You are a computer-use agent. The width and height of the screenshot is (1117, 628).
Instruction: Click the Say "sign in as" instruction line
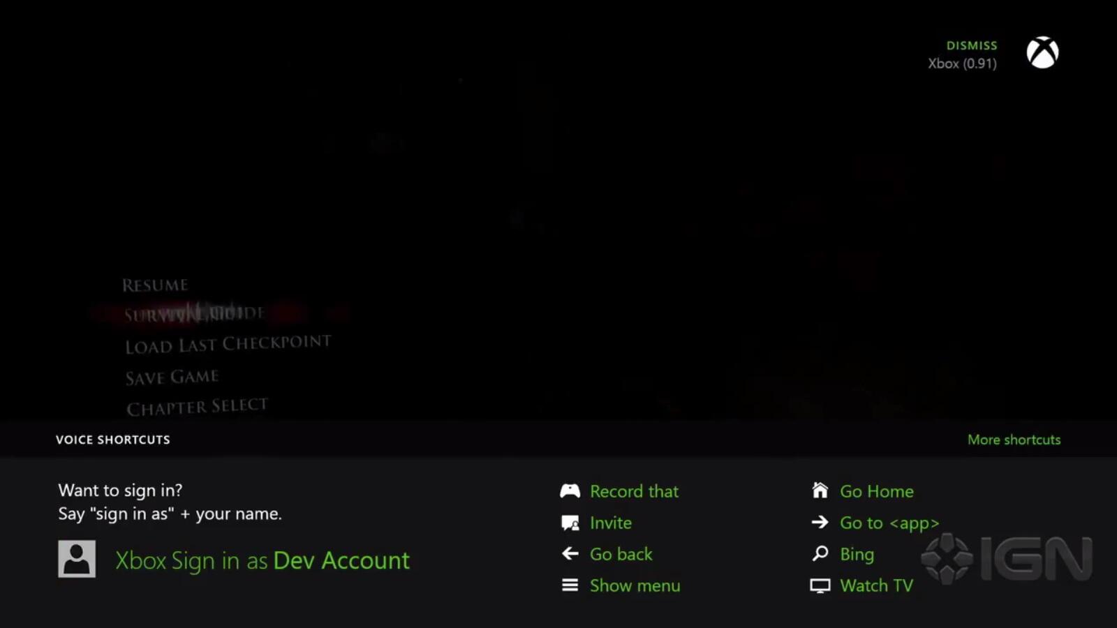170,514
